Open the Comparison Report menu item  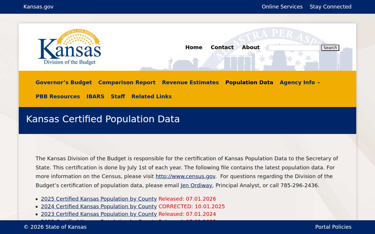click(x=127, y=82)
